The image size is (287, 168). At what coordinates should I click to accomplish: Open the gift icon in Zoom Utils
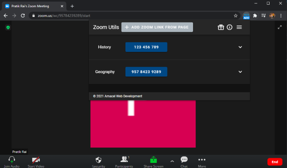[221, 27]
